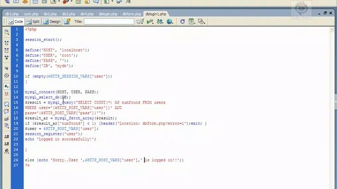Switch to dbform.php tab
The width and height of the screenshot is (337, 189).
point(132,14)
